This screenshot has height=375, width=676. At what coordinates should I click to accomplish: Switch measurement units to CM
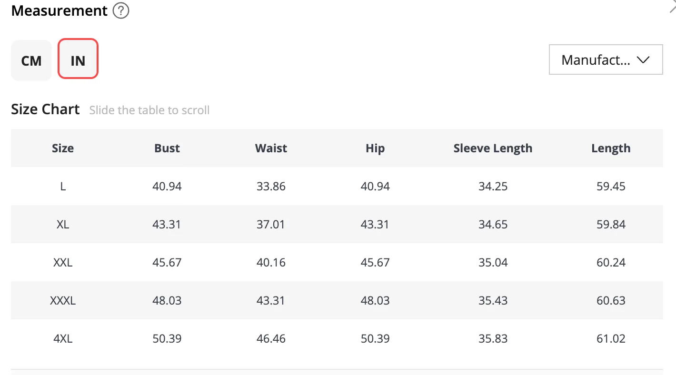pyautogui.click(x=31, y=60)
